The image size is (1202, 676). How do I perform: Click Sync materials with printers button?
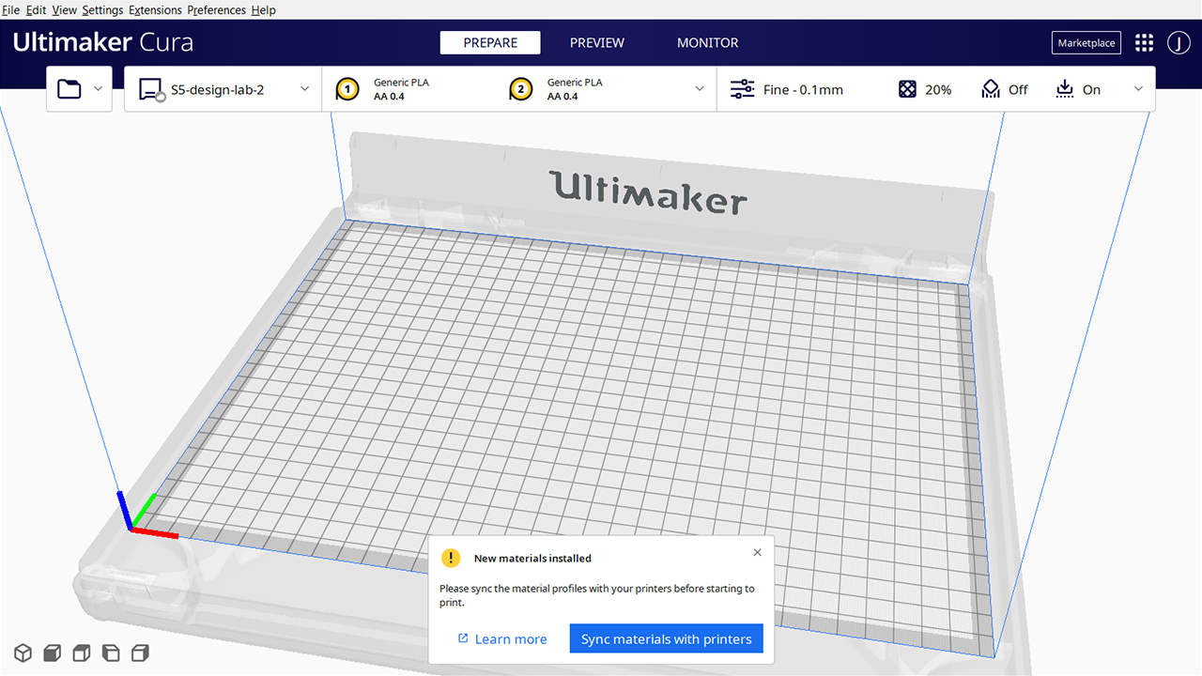pyautogui.click(x=667, y=638)
